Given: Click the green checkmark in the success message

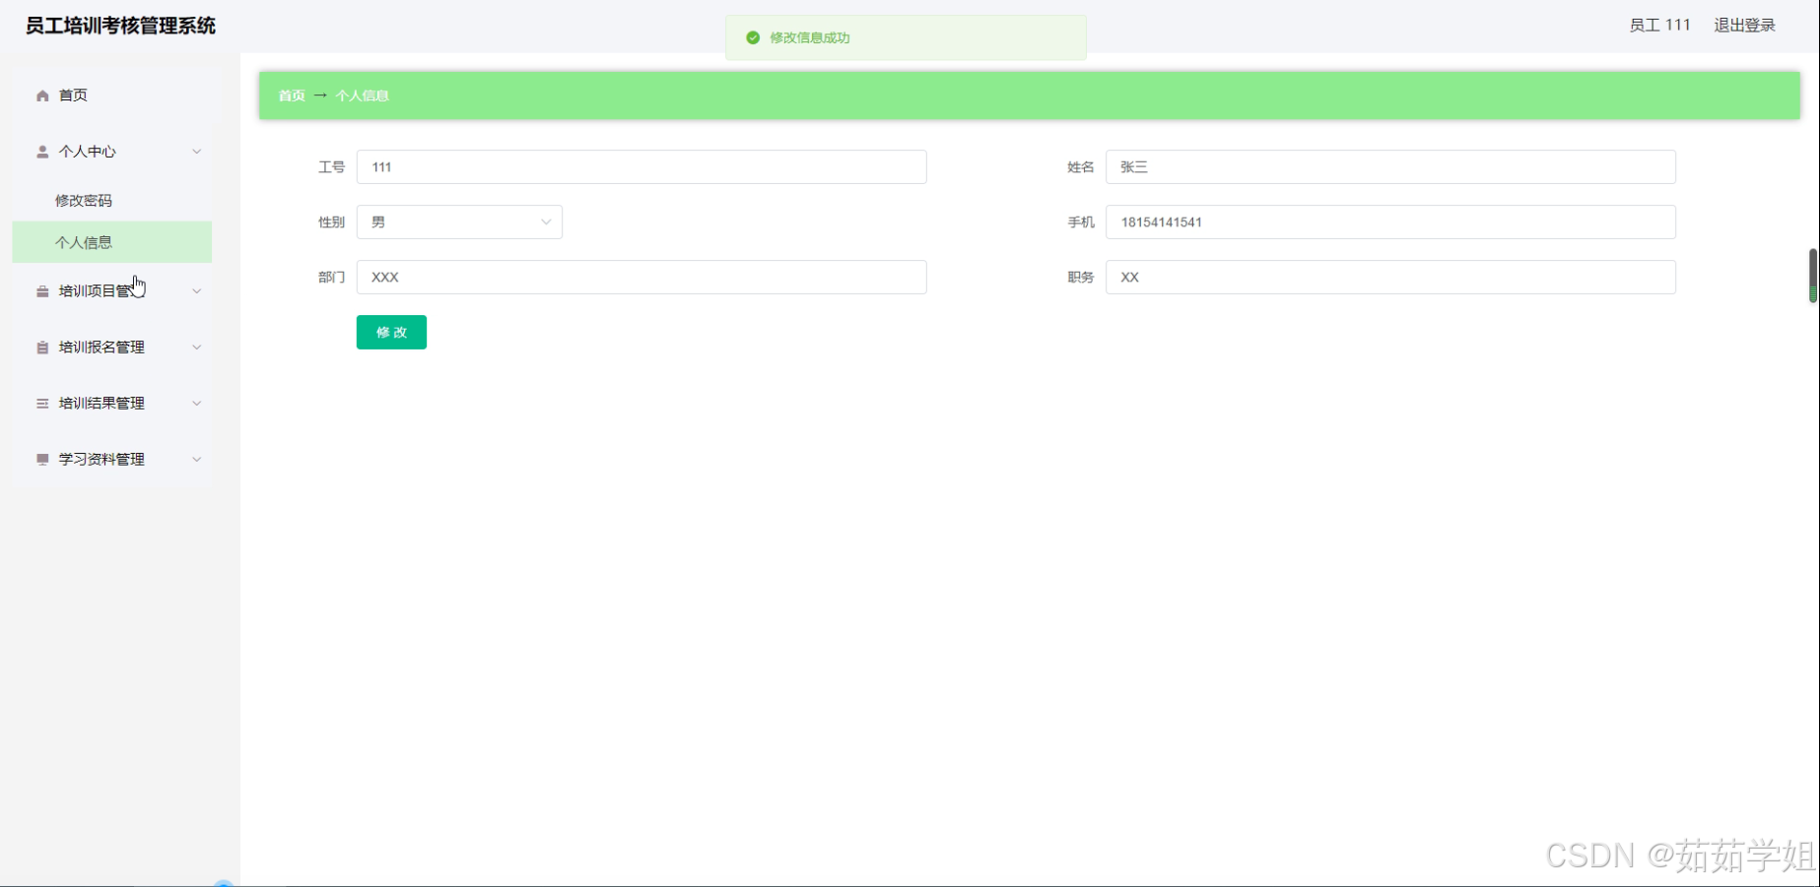Looking at the screenshot, I should click(753, 38).
